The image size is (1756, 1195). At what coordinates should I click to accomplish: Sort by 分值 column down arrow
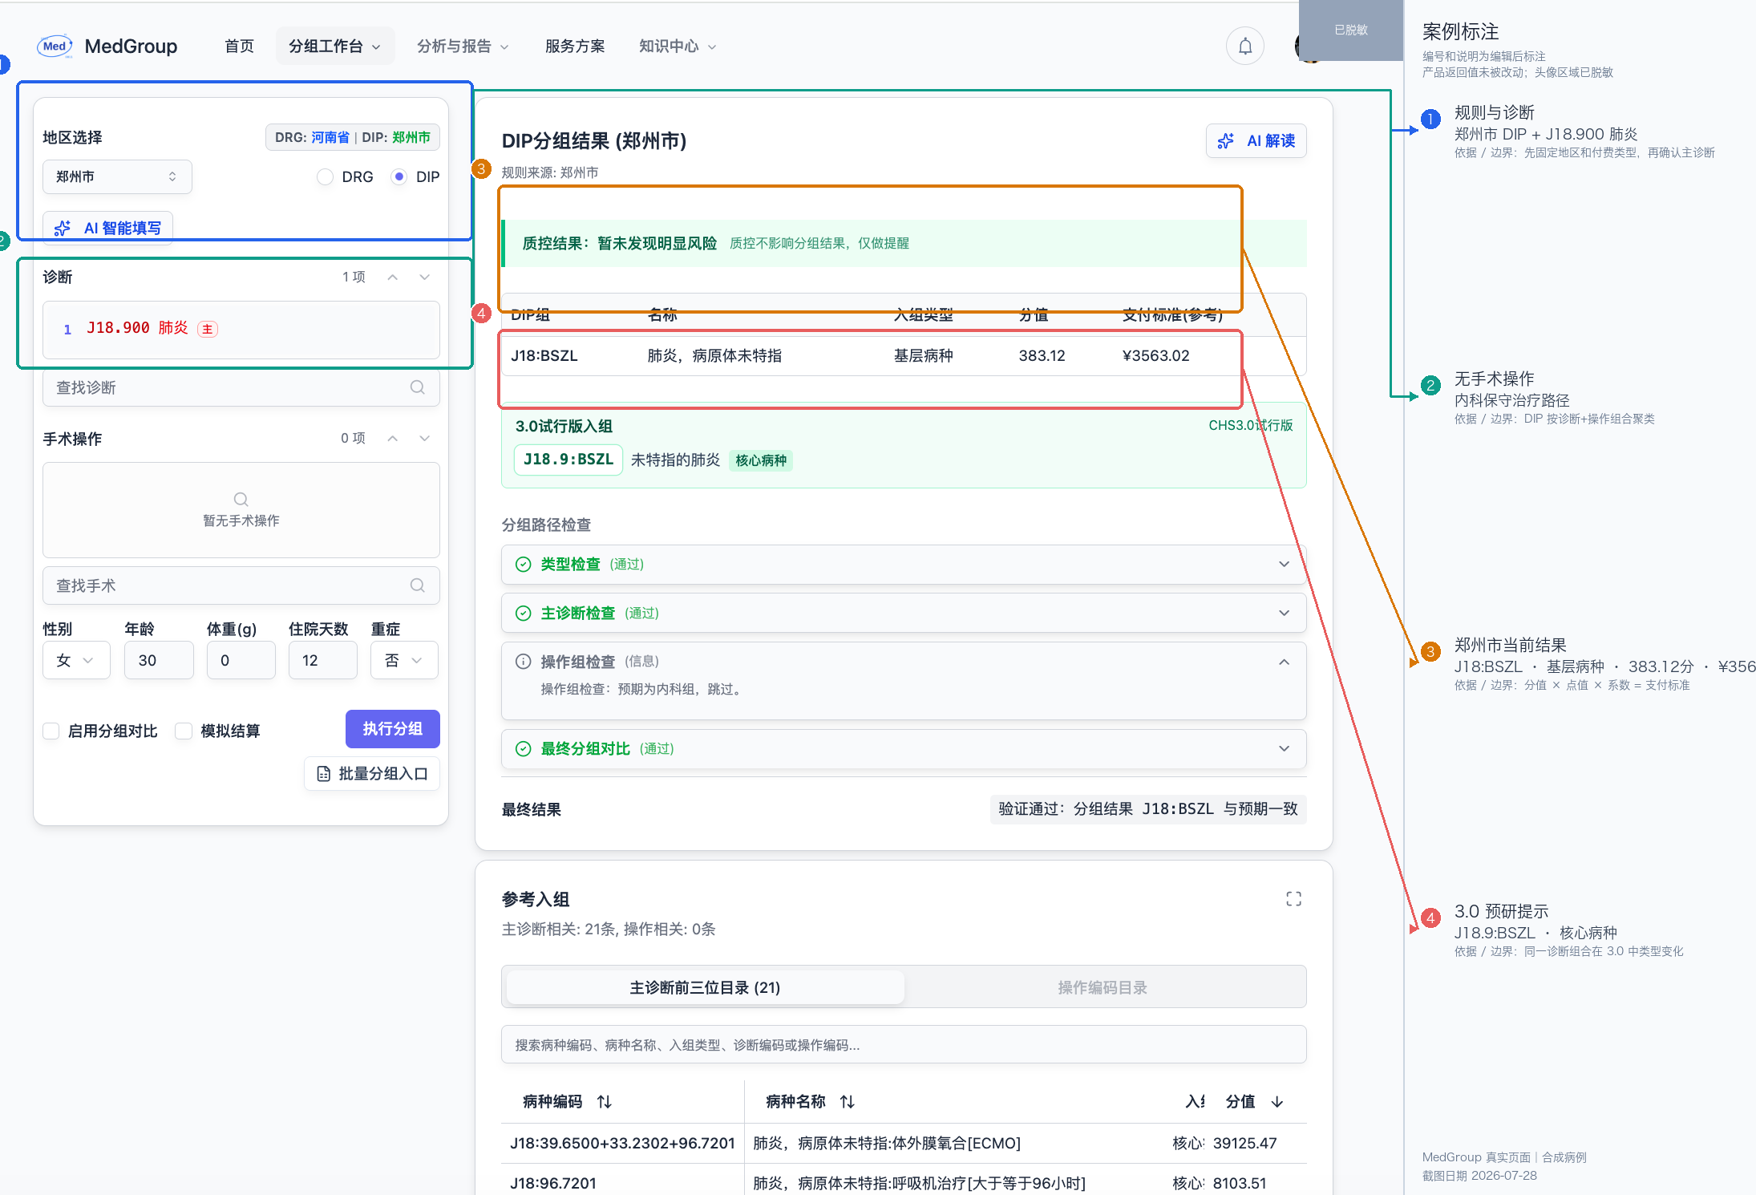click(x=1277, y=1102)
